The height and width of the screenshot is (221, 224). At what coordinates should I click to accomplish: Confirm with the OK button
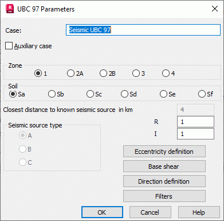(x=102, y=212)
